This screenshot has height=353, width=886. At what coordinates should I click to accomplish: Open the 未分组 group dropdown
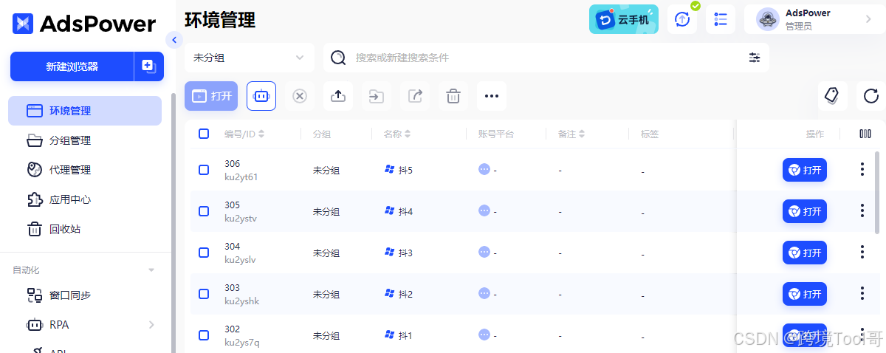250,58
